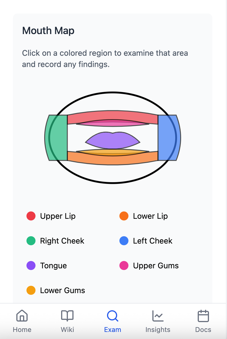Select the red upper lip region

[x=113, y=115]
